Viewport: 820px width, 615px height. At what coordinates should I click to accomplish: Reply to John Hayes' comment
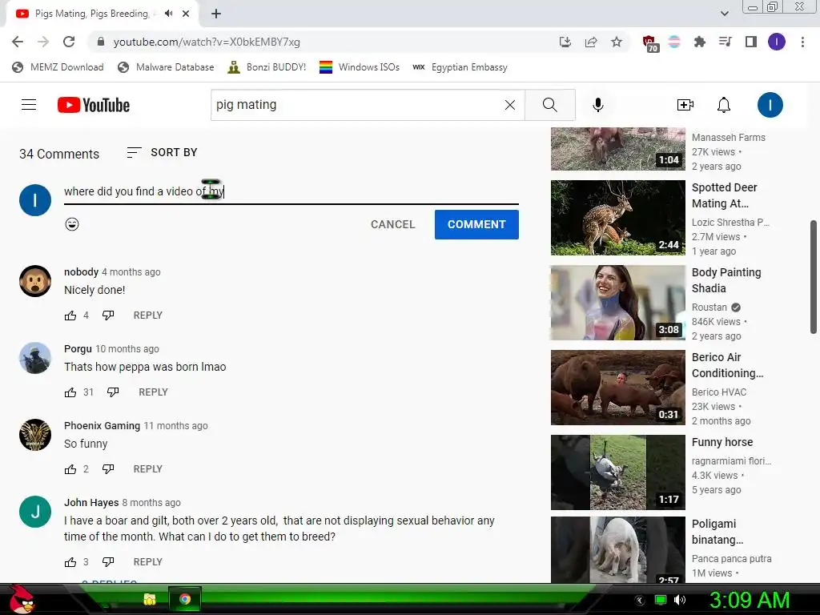tap(148, 561)
